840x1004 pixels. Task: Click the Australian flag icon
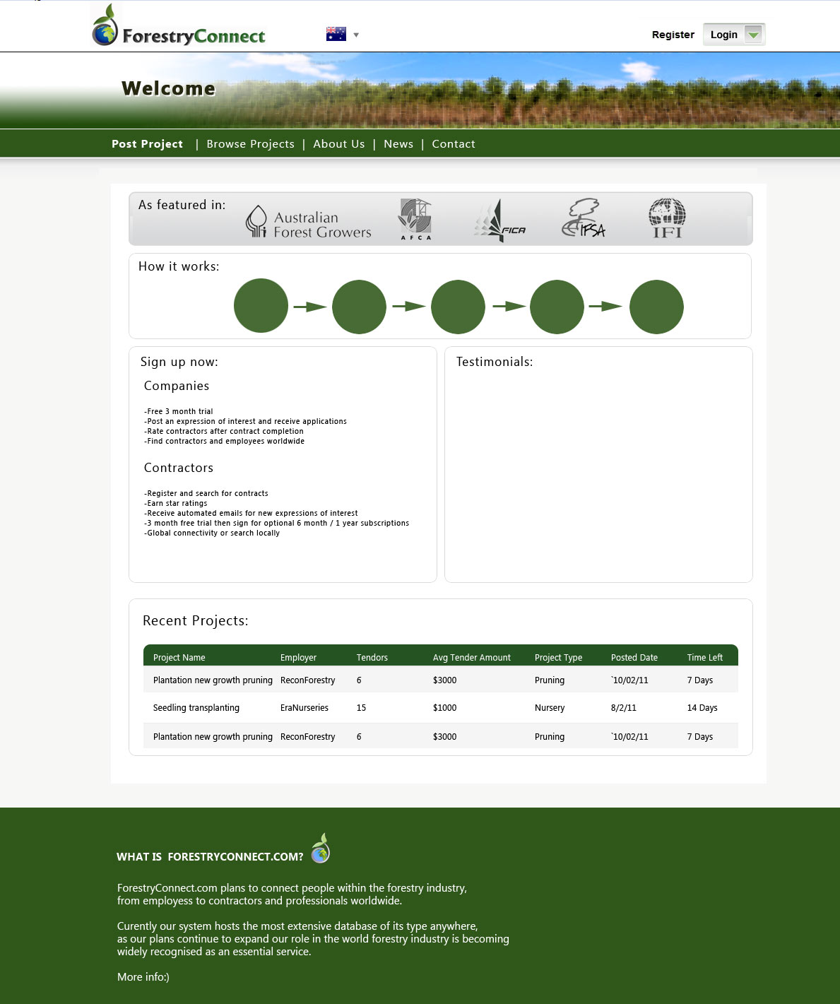336,34
